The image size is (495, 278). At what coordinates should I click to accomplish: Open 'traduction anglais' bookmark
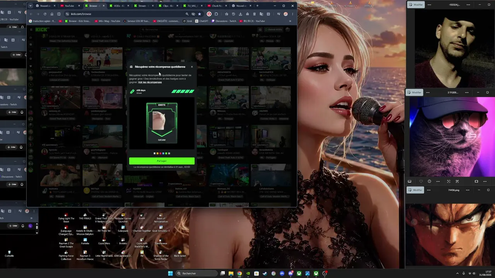(x=43, y=21)
